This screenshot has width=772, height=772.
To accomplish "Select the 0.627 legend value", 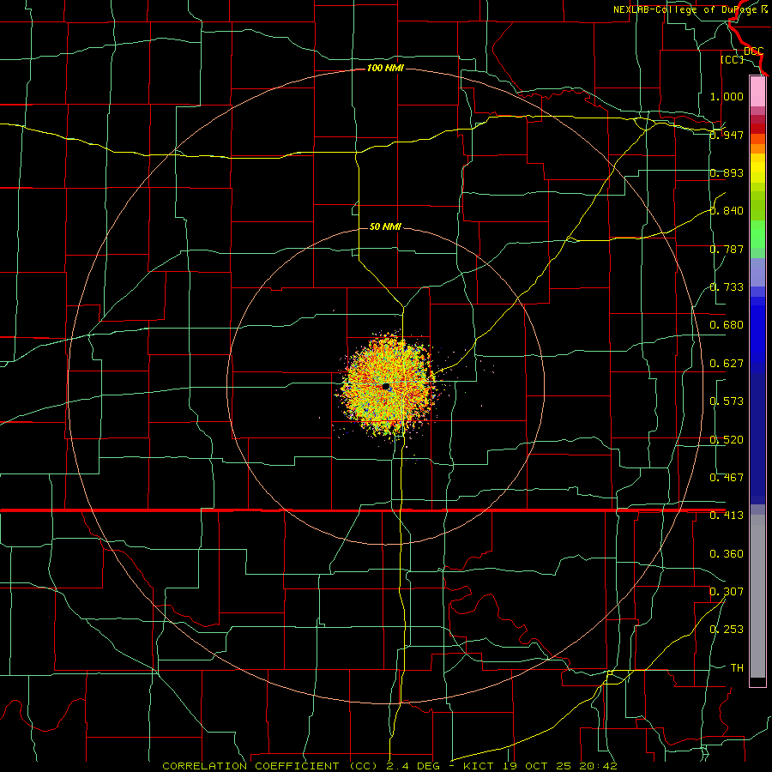I will [x=727, y=364].
